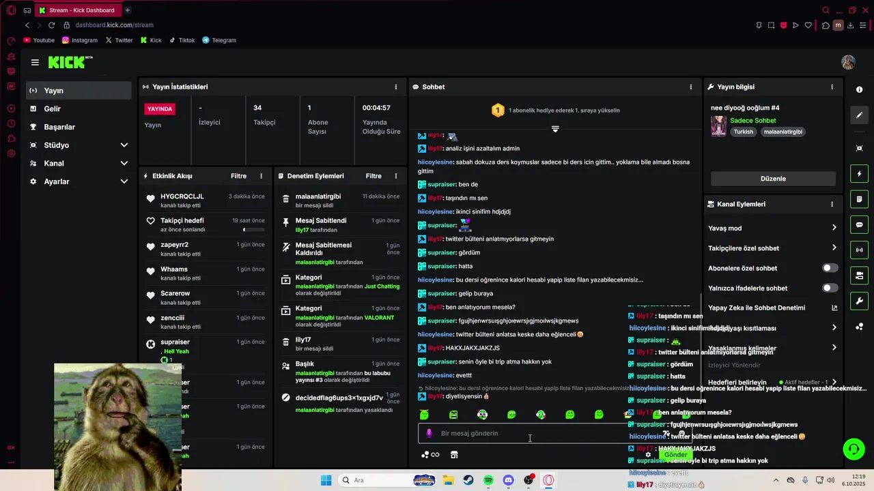Click username supraiser in Etkinlik Akışı
This screenshot has width=874, height=491.
point(175,342)
